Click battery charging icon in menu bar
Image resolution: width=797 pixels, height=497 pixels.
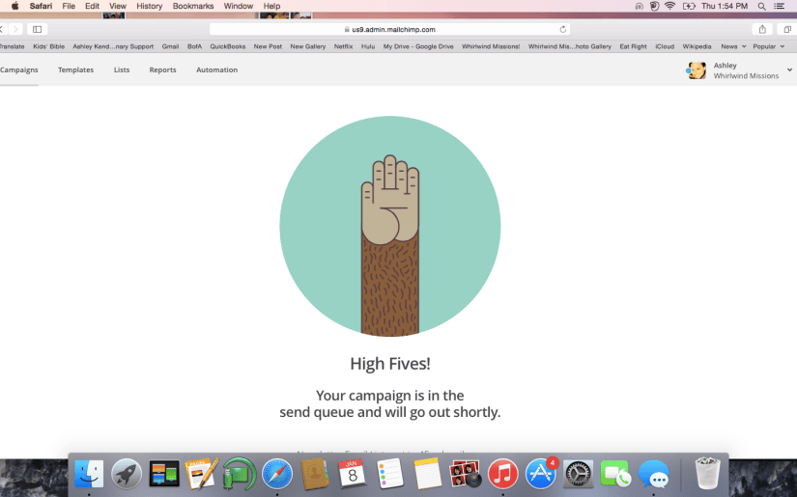[689, 6]
